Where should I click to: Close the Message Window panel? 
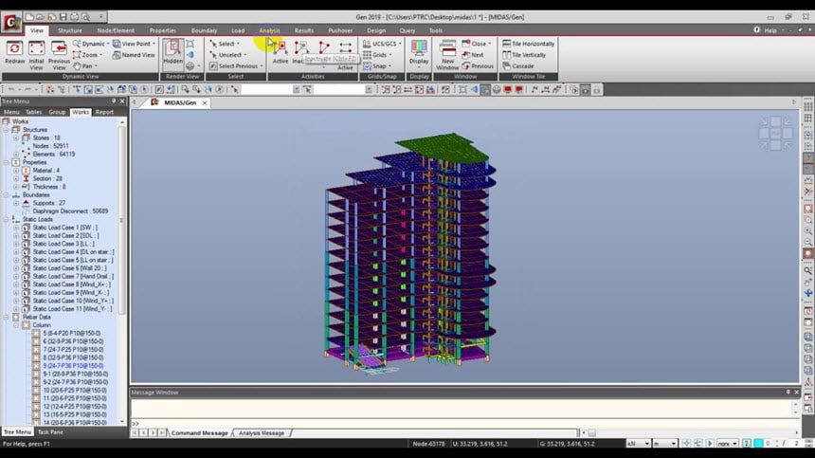[x=796, y=393]
